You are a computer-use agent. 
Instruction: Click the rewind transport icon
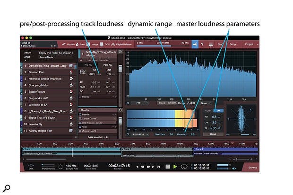pyautogui.click(x=142, y=167)
